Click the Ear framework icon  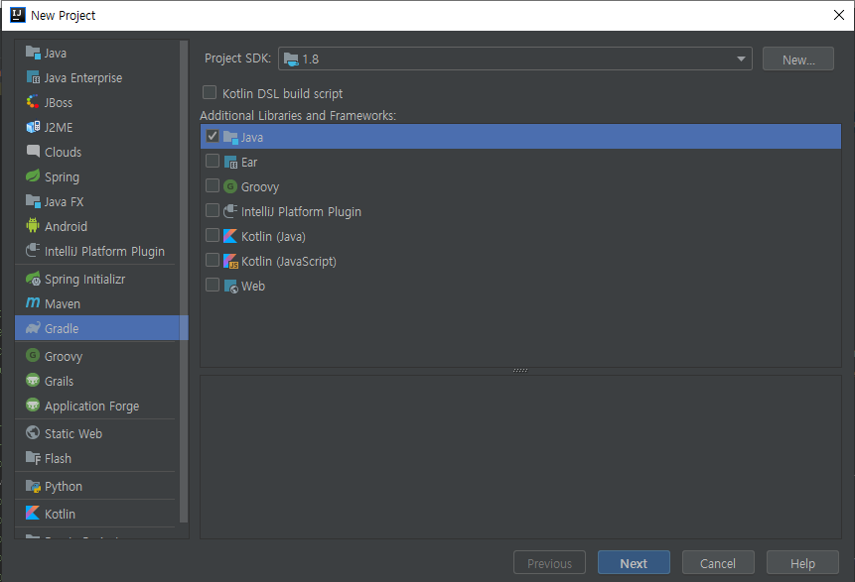[230, 162]
